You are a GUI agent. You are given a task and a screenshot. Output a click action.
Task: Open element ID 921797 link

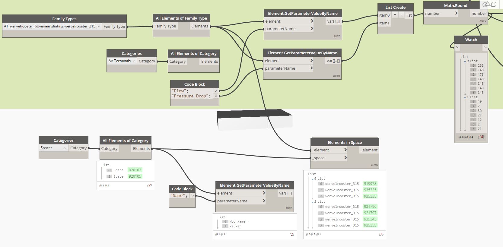click(370, 213)
